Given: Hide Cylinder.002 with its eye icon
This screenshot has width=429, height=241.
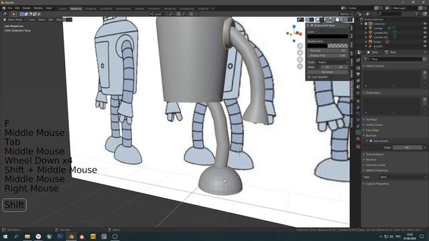Looking at the screenshot, I should 425,37.
